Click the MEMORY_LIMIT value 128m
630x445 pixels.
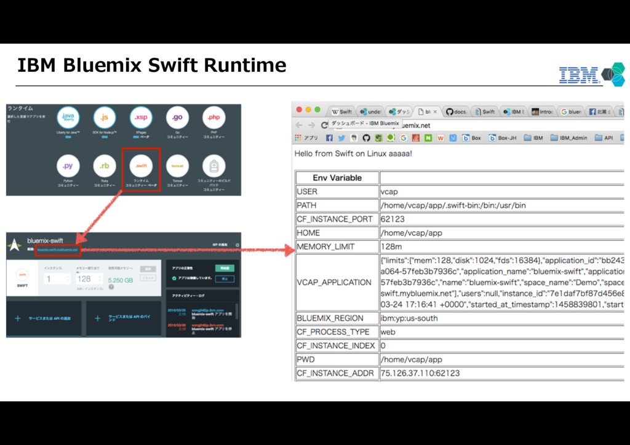[x=391, y=246]
